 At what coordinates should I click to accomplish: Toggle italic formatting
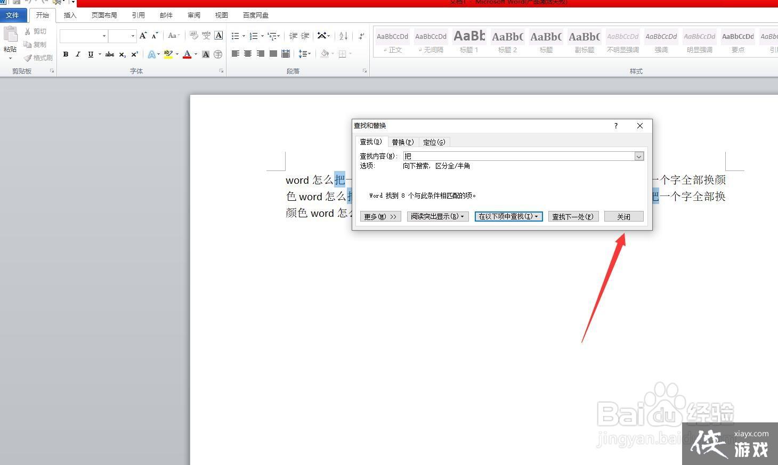[x=78, y=54]
